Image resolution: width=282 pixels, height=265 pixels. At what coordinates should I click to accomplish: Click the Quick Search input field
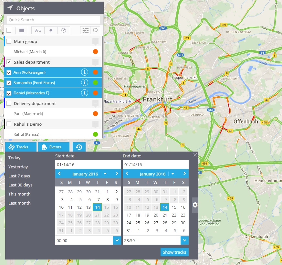pos(53,20)
